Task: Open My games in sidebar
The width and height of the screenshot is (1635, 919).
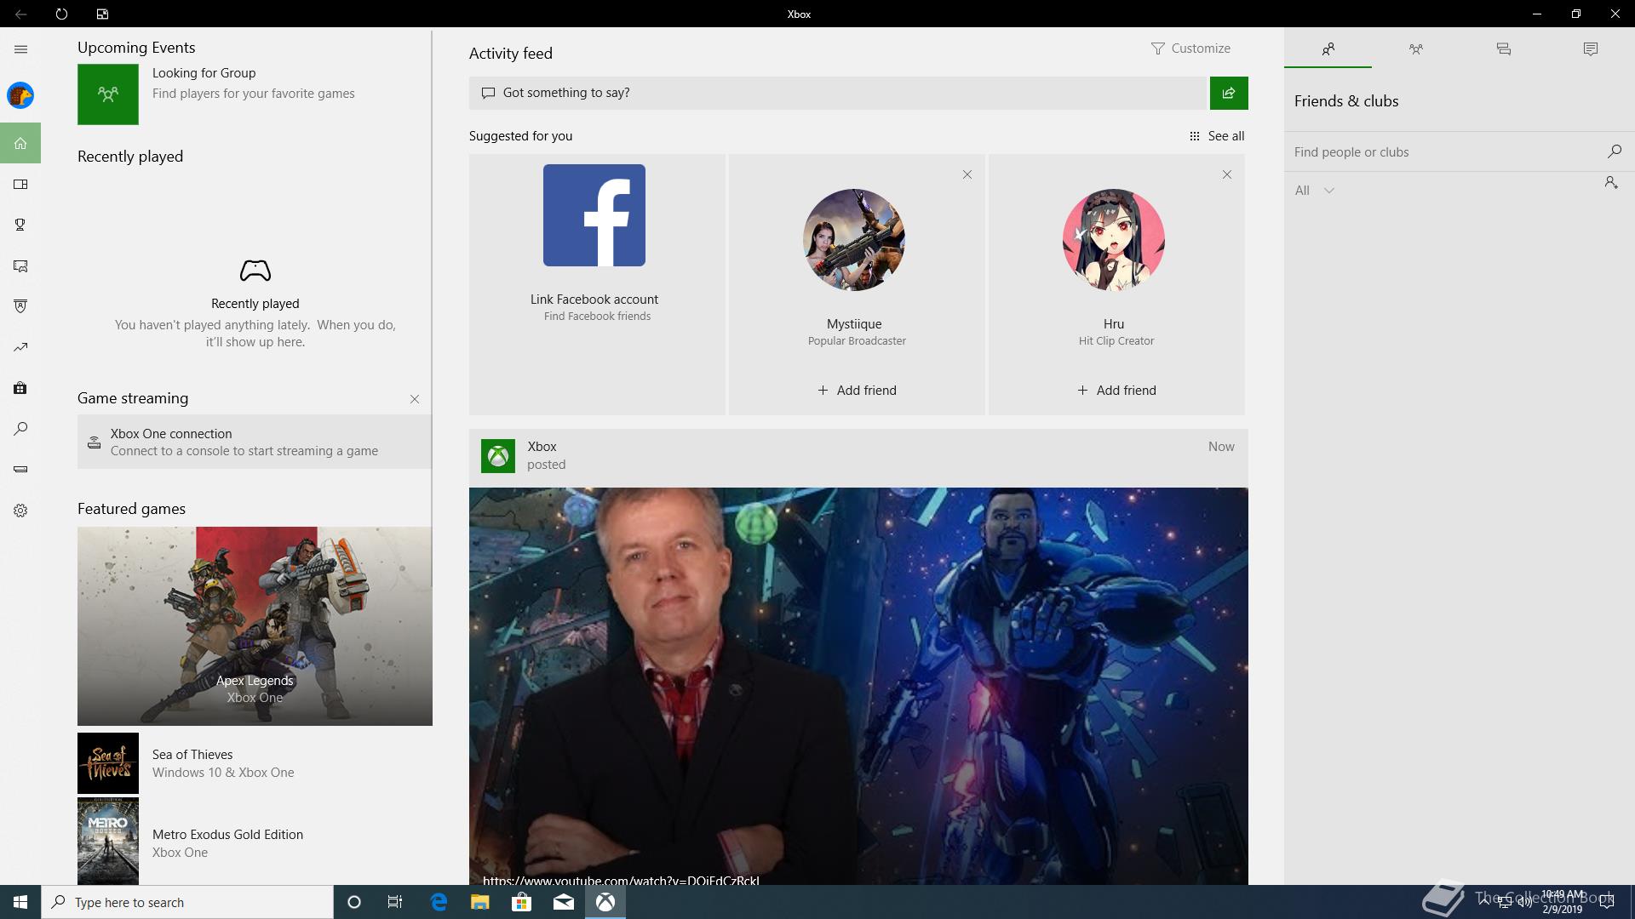Action: 20,185
